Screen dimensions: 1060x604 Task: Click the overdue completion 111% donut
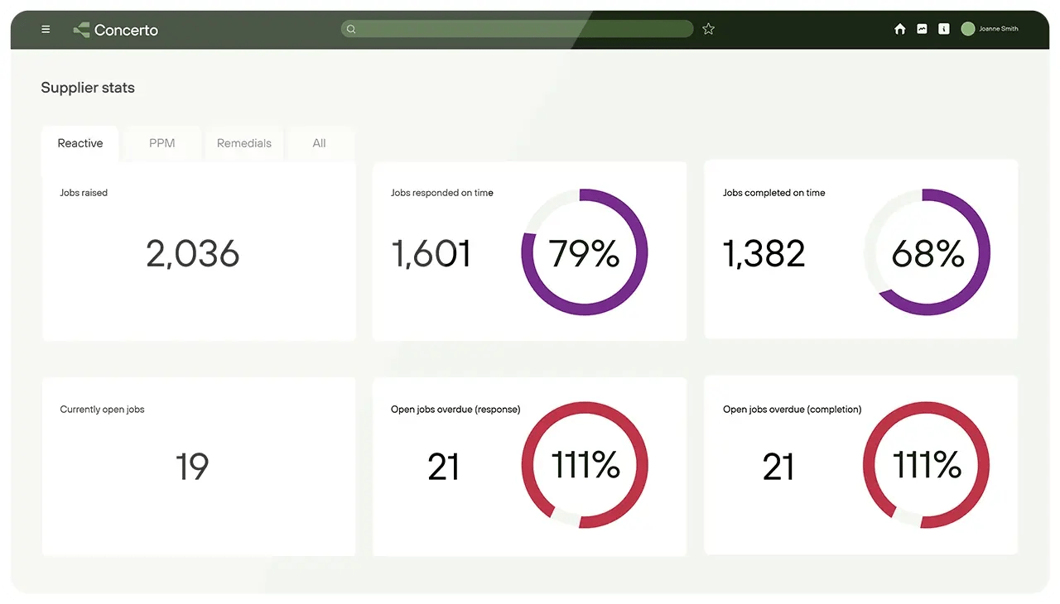(x=927, y=465)
